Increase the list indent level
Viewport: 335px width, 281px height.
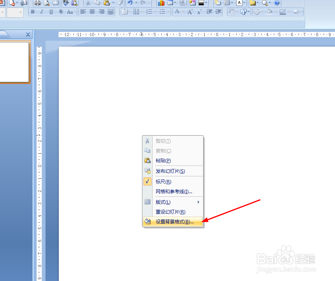(x=218, y=12)
